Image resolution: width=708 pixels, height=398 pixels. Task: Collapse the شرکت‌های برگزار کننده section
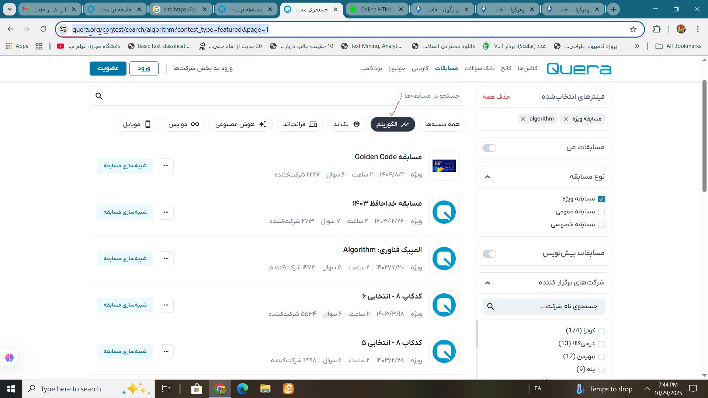click(487, 283)
